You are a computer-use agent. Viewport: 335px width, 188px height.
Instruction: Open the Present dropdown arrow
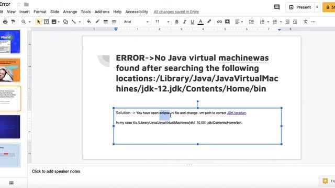pos(317,7)
